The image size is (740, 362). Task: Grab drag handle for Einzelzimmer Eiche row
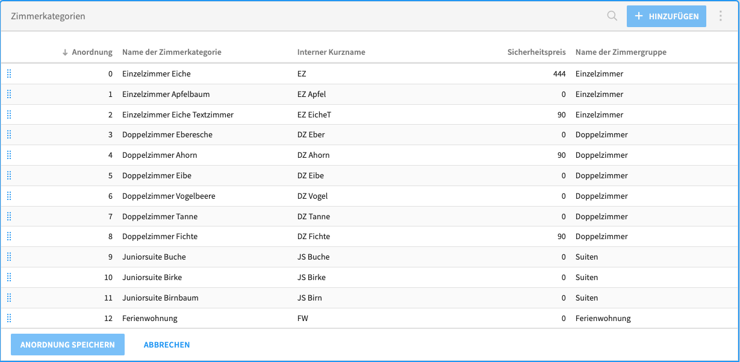click(x=9, y=73)
